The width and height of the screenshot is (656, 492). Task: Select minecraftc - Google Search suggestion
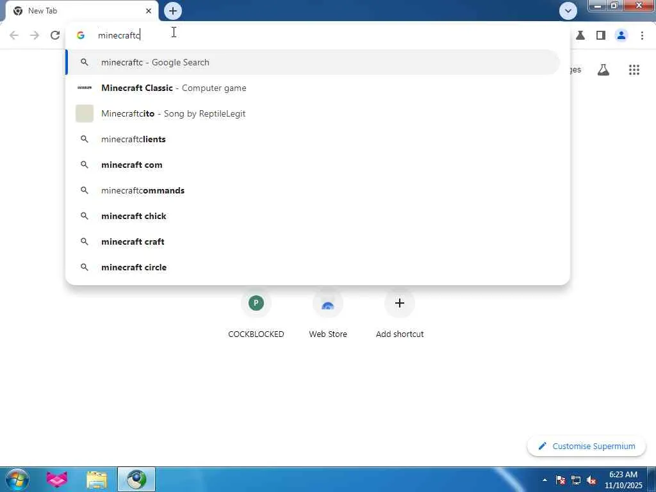pyautogui.click(x=313, y=62)
